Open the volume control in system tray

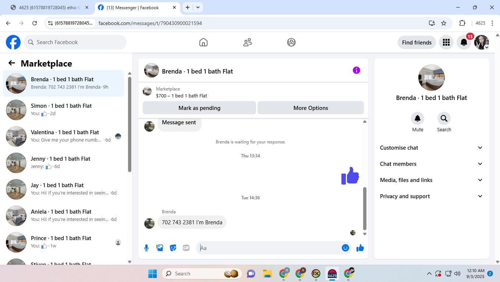pyautogui.click(x=457, y=274)
